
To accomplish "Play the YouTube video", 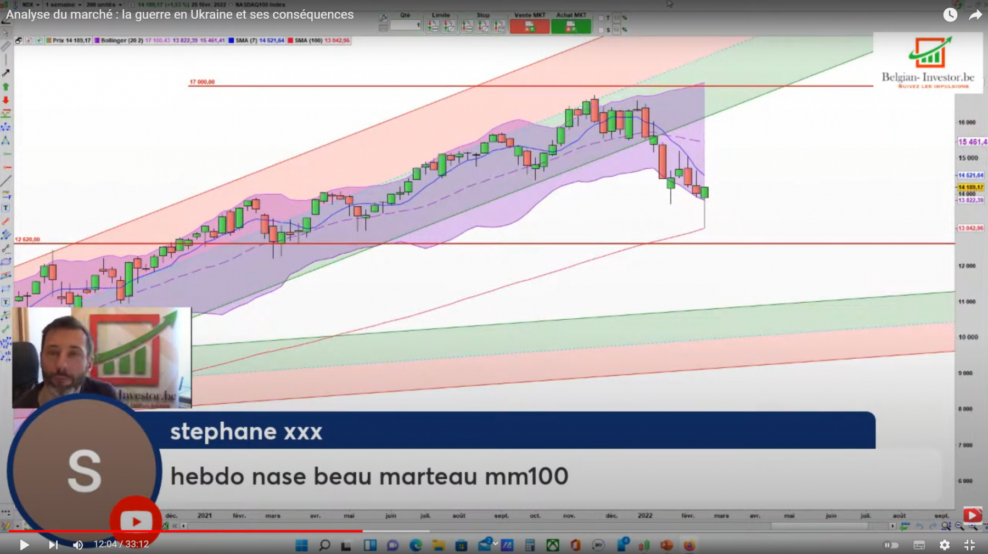I will tap(24, 545).
